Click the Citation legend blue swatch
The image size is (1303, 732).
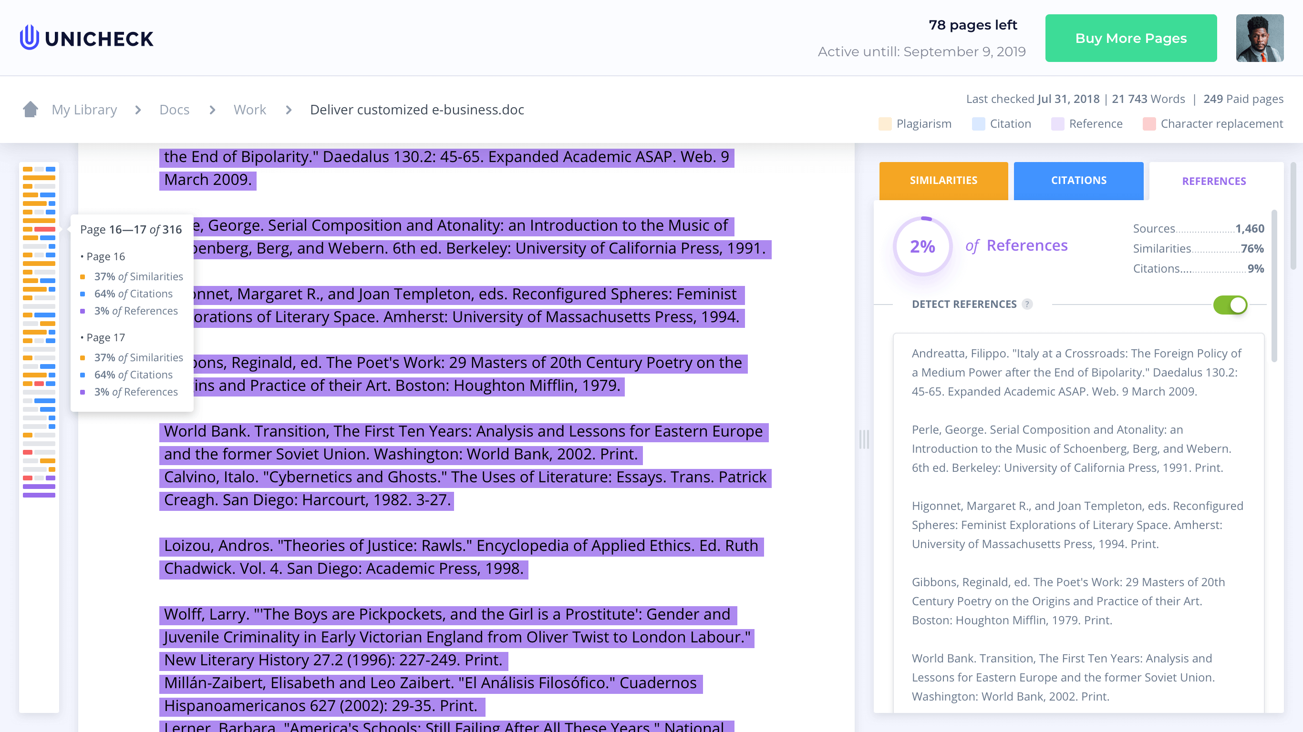978,124
